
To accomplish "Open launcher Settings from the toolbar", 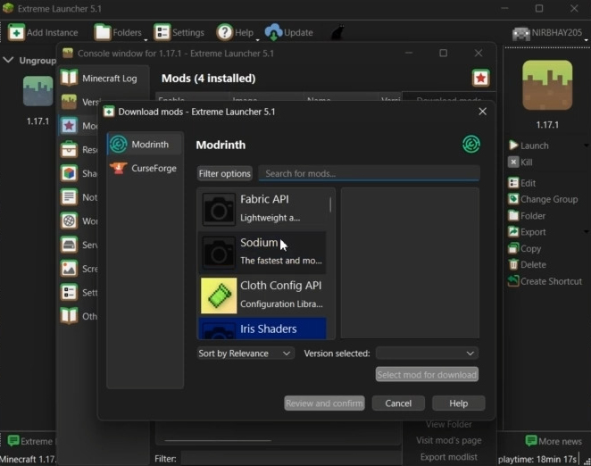I will point(179,32).
